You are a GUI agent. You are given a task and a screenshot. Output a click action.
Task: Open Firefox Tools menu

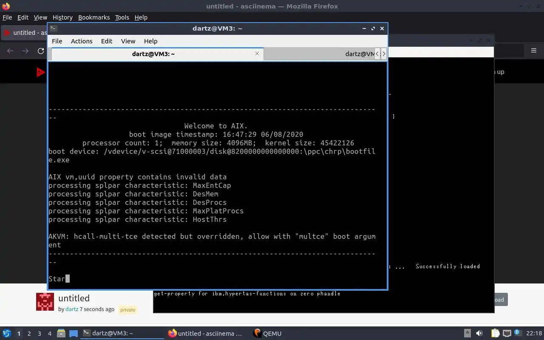122,17
